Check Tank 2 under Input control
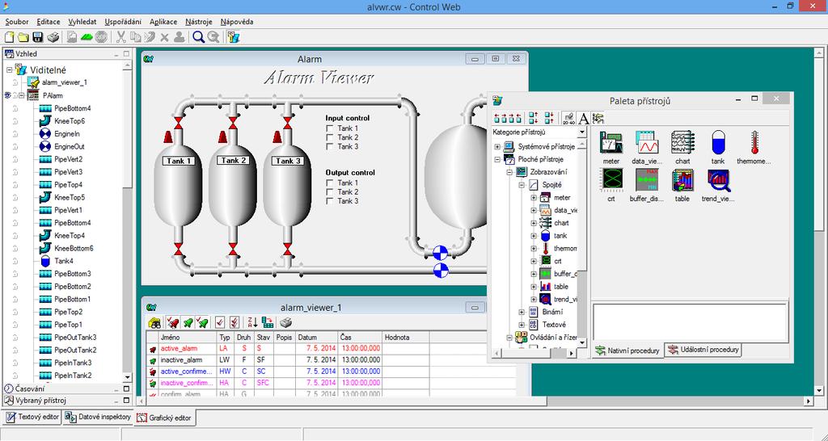The width and height of the screenshot is (828, 441). point(330,137)
